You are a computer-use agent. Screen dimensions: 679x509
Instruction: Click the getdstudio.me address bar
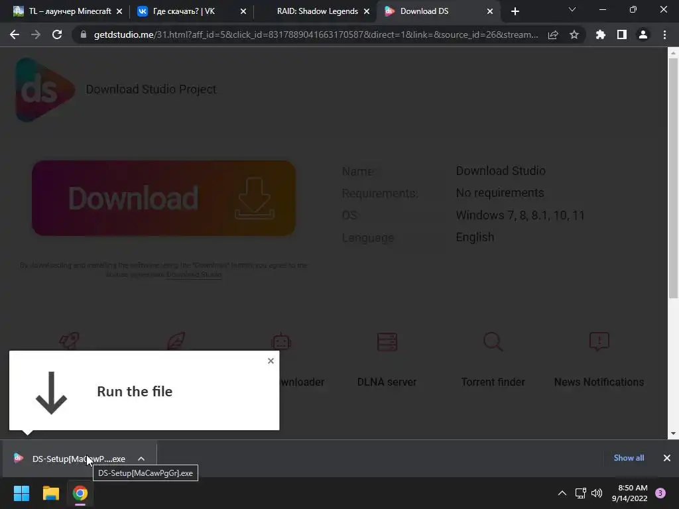(x=316, y=34)
